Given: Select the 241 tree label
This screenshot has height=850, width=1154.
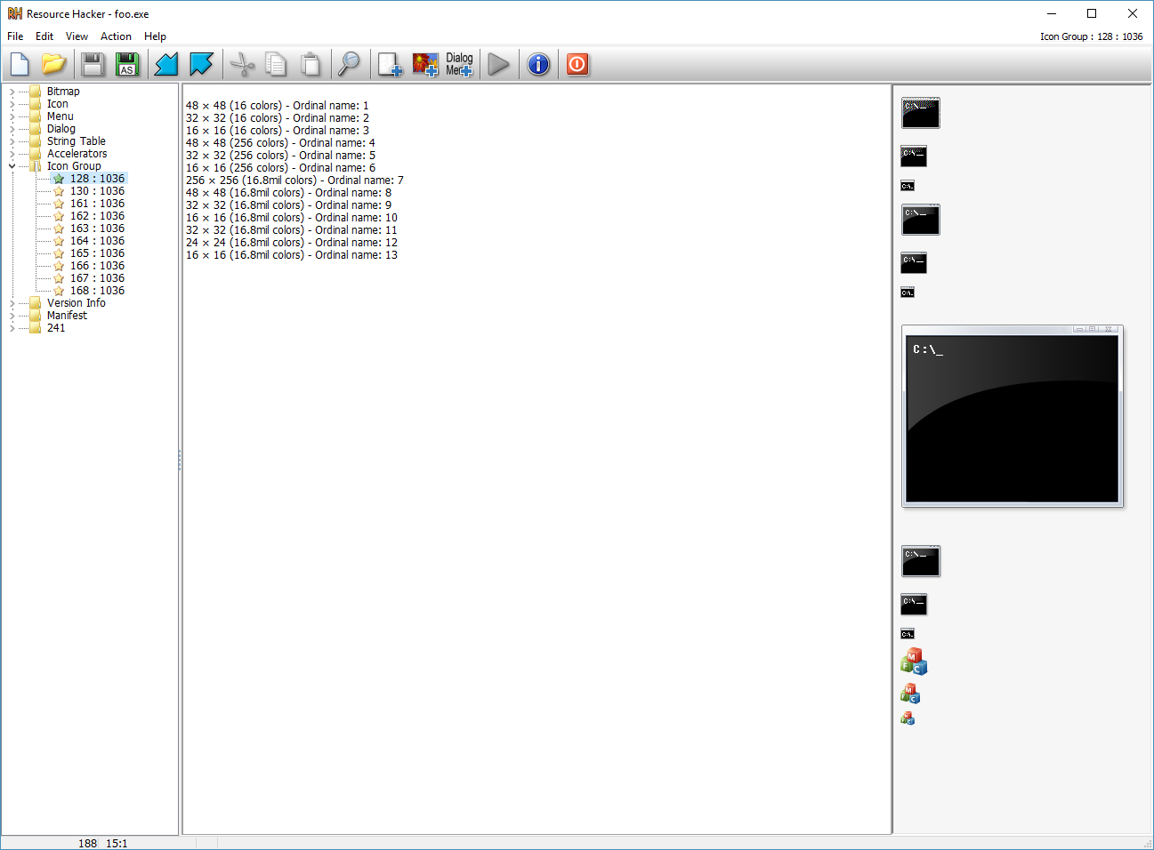Looking at the screenshot, I should pyautogui.click(x=56, y=328).
